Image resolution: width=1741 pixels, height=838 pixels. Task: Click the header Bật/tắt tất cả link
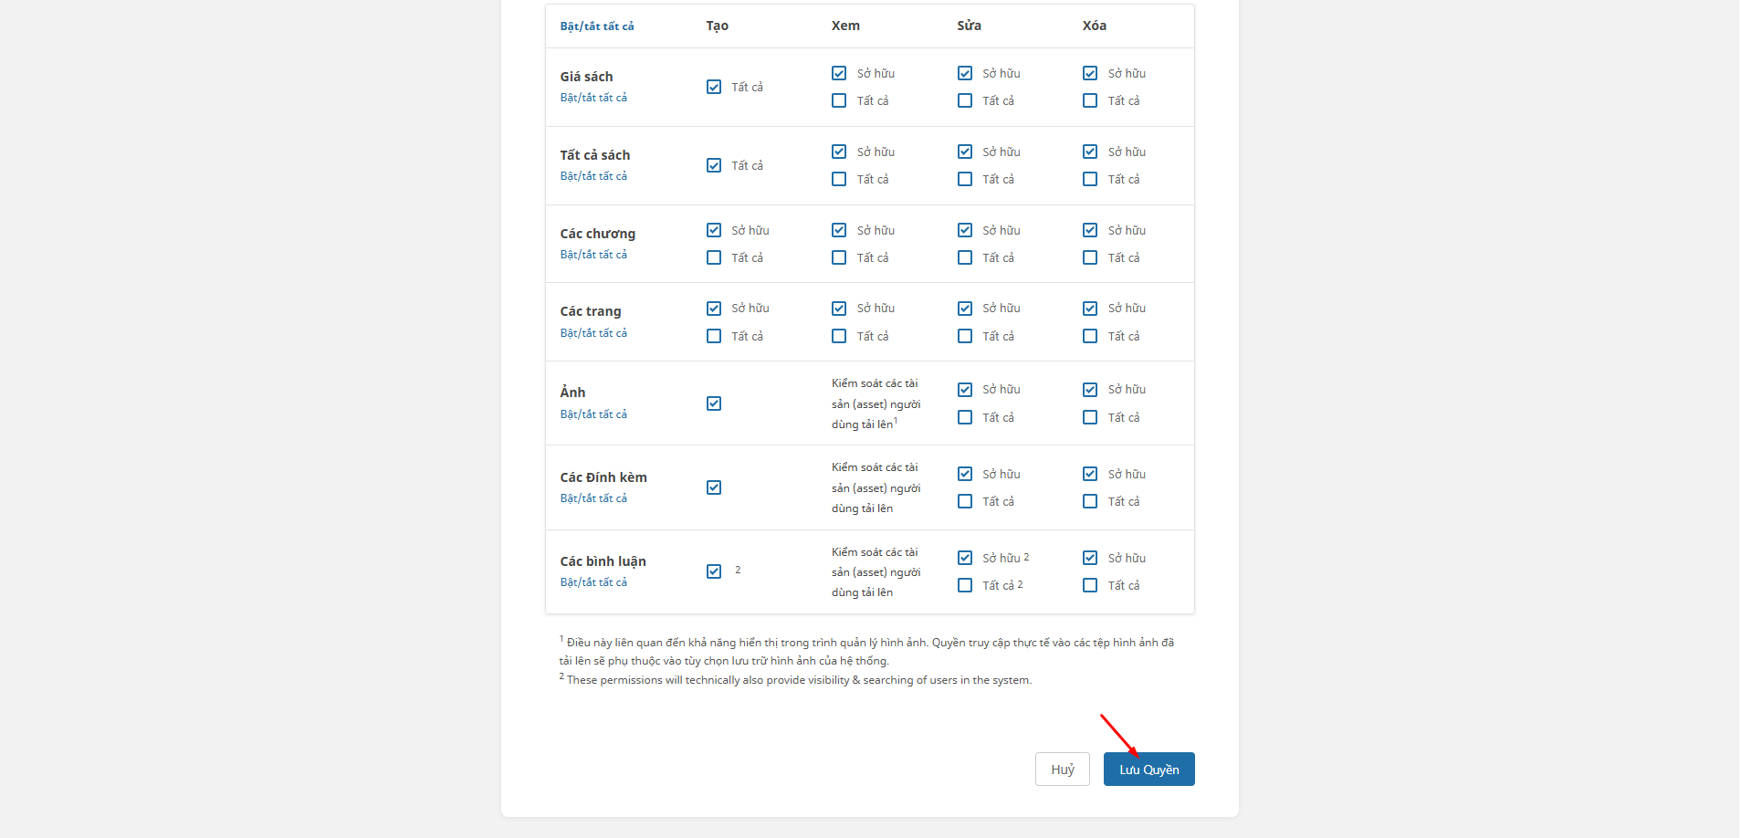click(x=597, y=26)
